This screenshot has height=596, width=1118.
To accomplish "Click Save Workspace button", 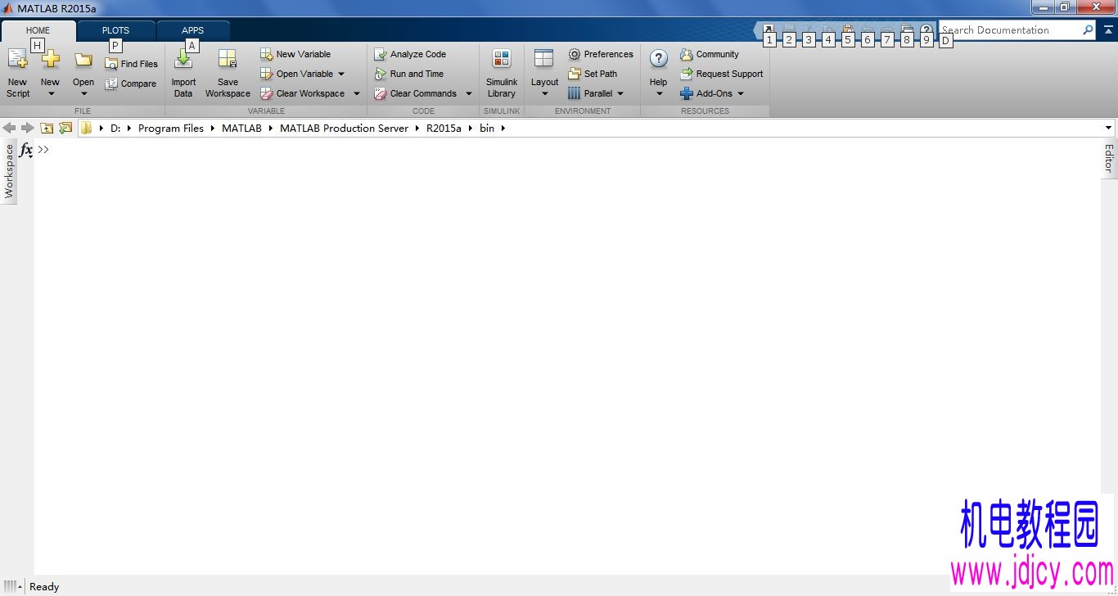I will click(x=228, y=73).
